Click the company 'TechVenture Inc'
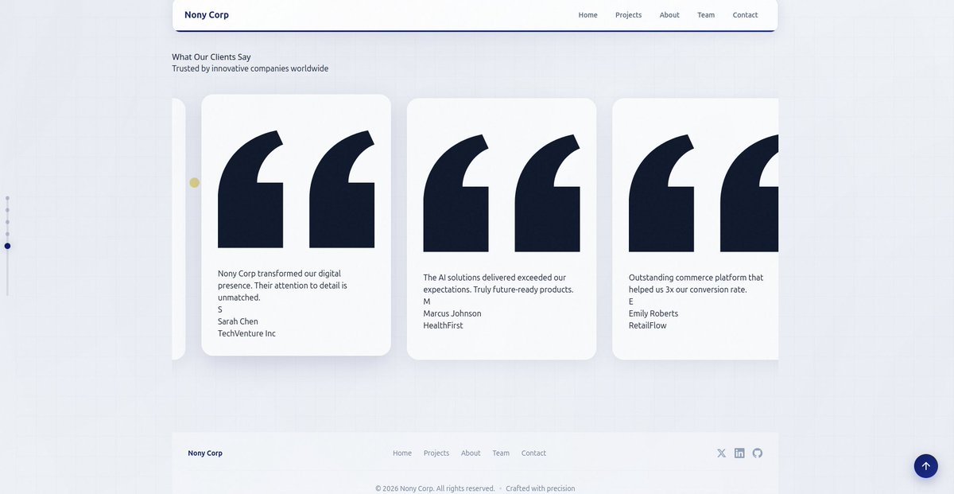Viewport: 954px width, 494px height. coord(246,333)
